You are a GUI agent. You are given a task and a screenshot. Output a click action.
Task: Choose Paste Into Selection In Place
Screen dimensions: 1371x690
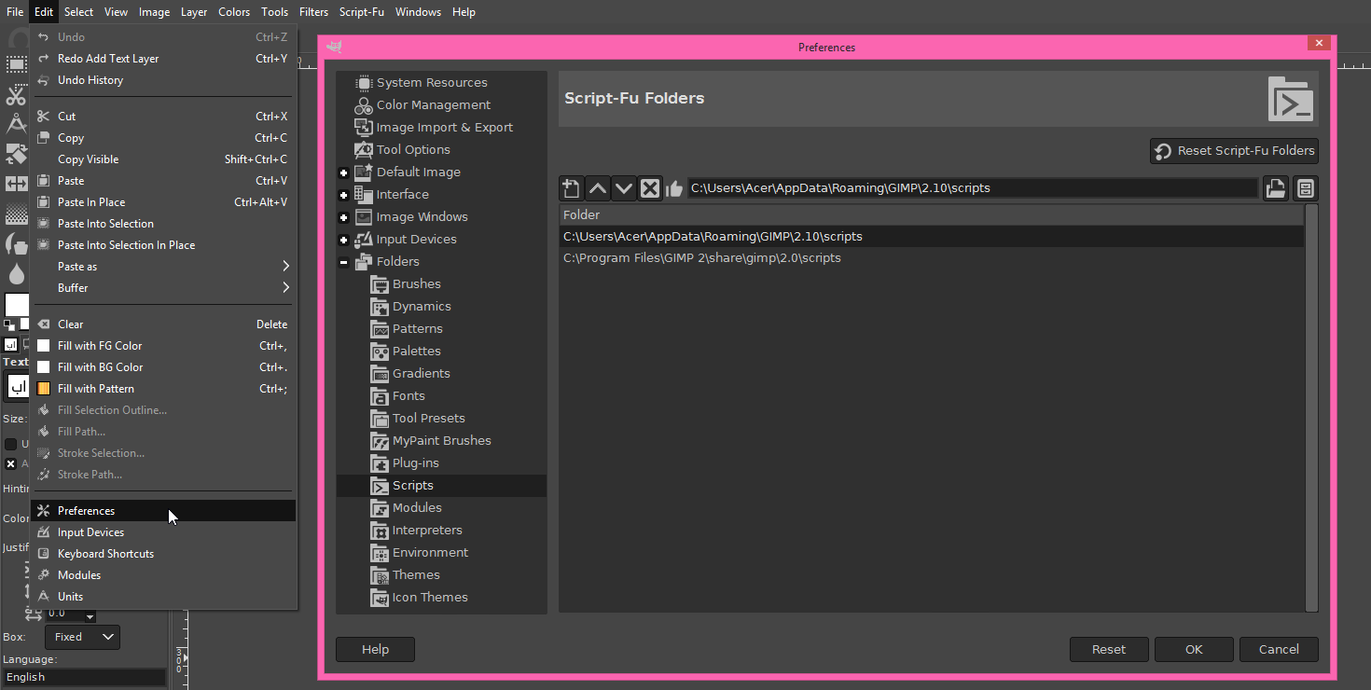[x=163, y=245]
